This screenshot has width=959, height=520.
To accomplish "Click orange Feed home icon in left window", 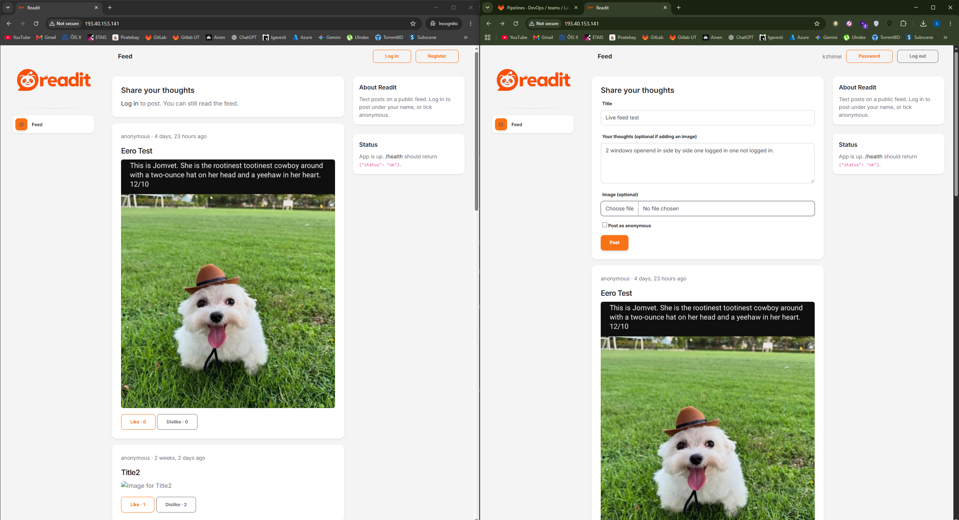I will coord(21,124).
